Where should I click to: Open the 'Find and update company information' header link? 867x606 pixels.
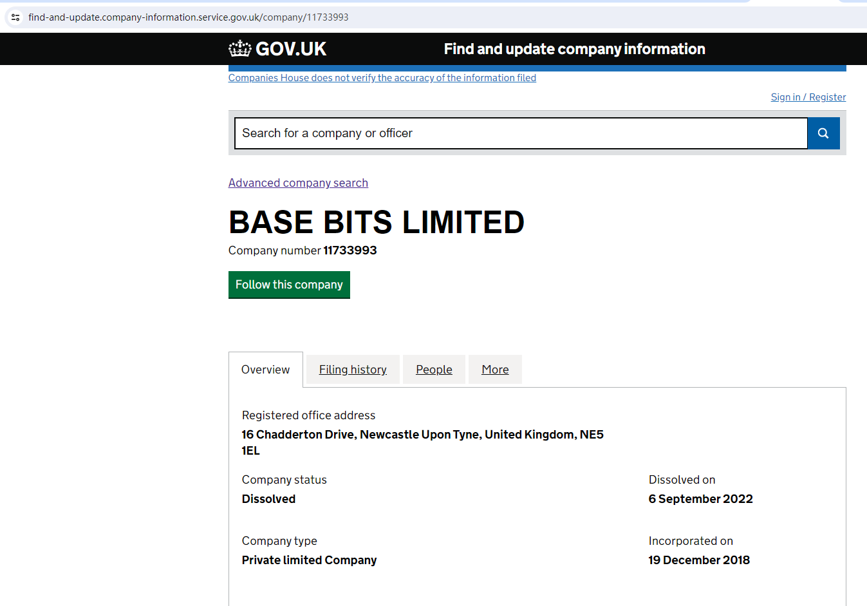coord(574,49)
